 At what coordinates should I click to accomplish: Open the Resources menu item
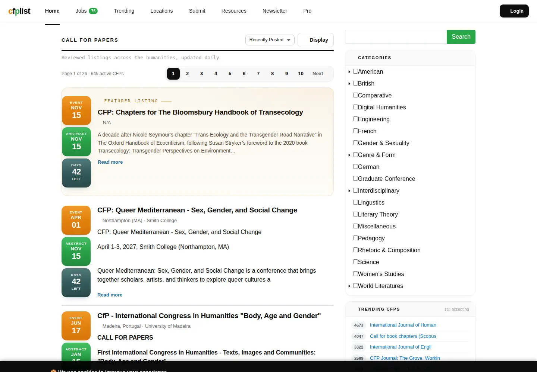pos(234,11)
